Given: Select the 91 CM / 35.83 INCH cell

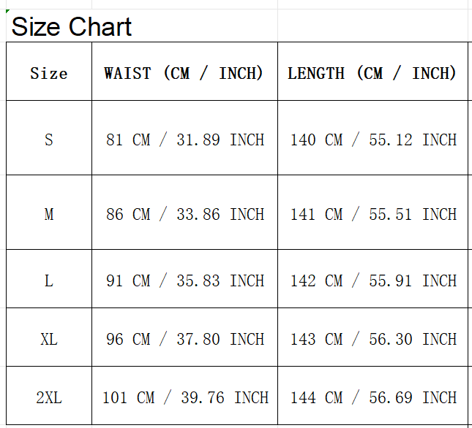Looking at the screenshot, I should tap(184, 279).
